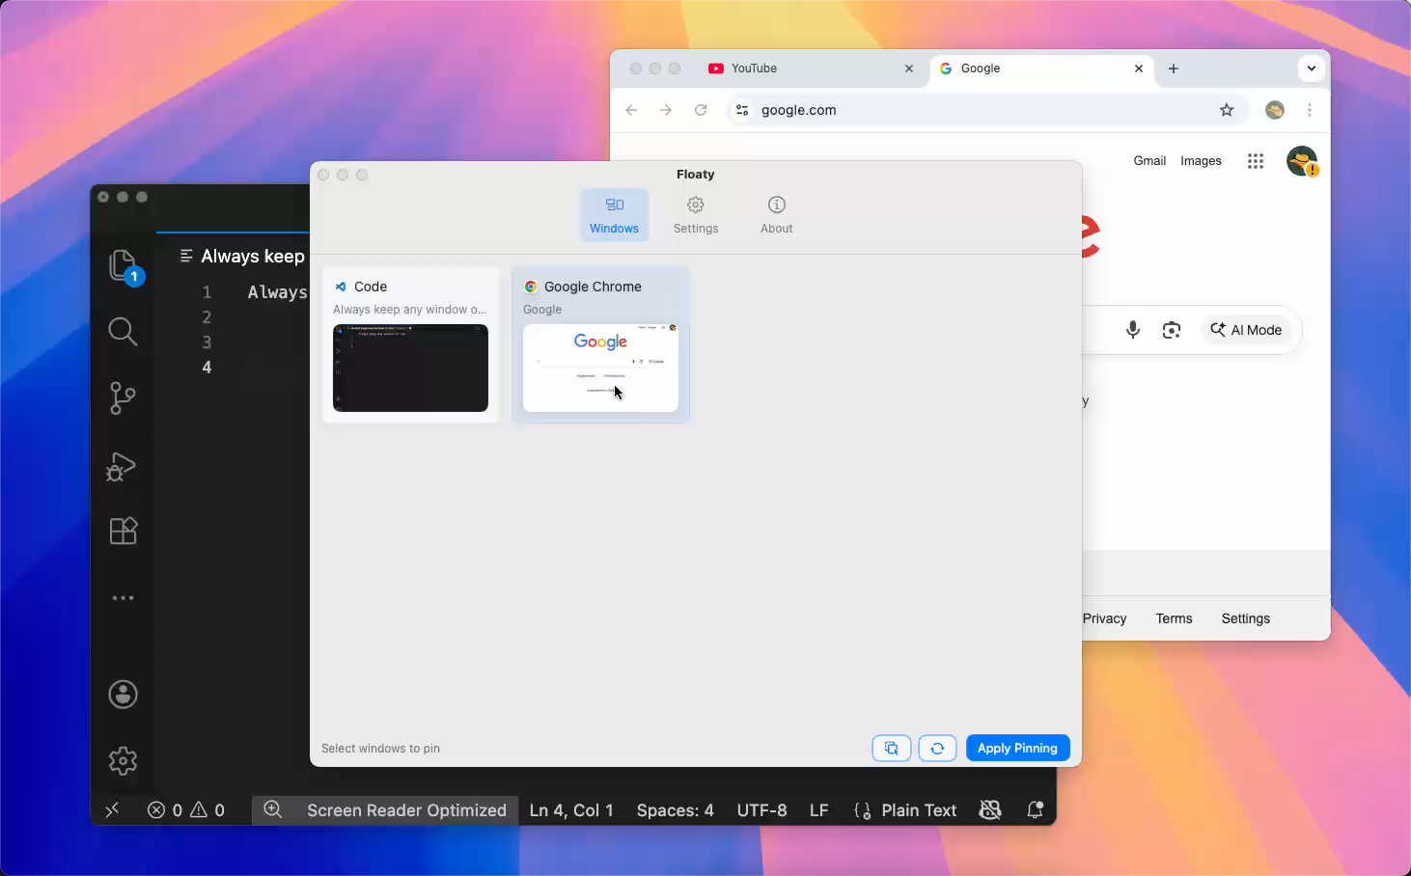Open the Source Control view
Image resolution: width=1411 pixels, height=876 pixels.
tap(123, 398)
